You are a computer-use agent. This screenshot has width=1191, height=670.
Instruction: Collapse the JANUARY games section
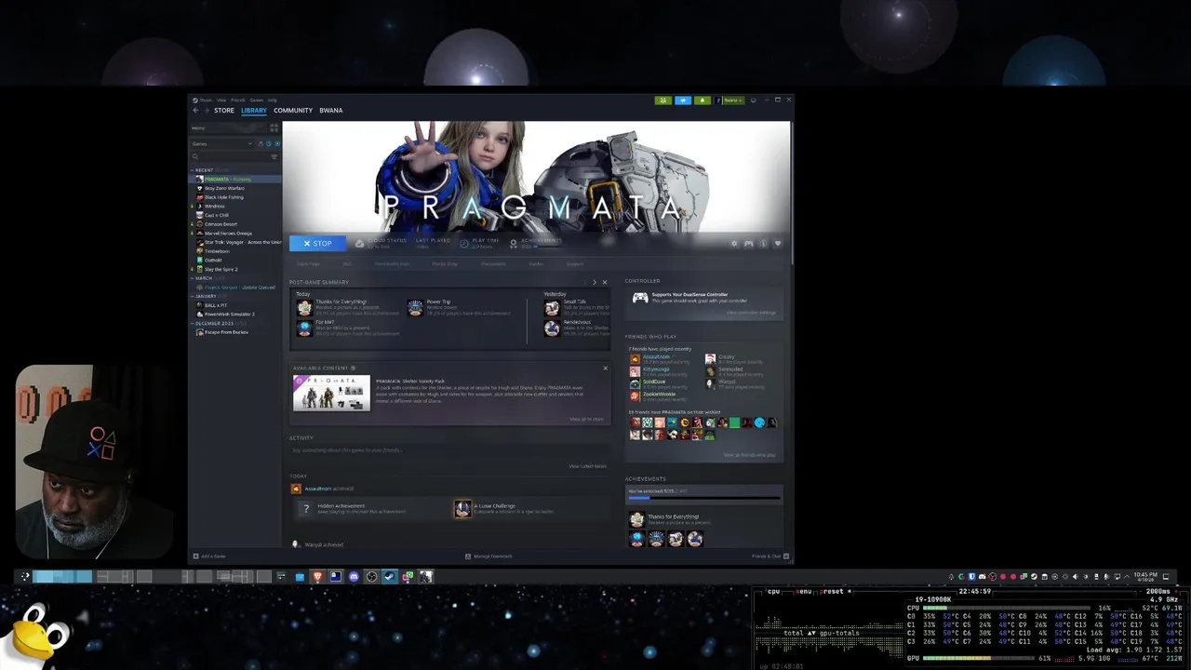click(x=193, y=296)
